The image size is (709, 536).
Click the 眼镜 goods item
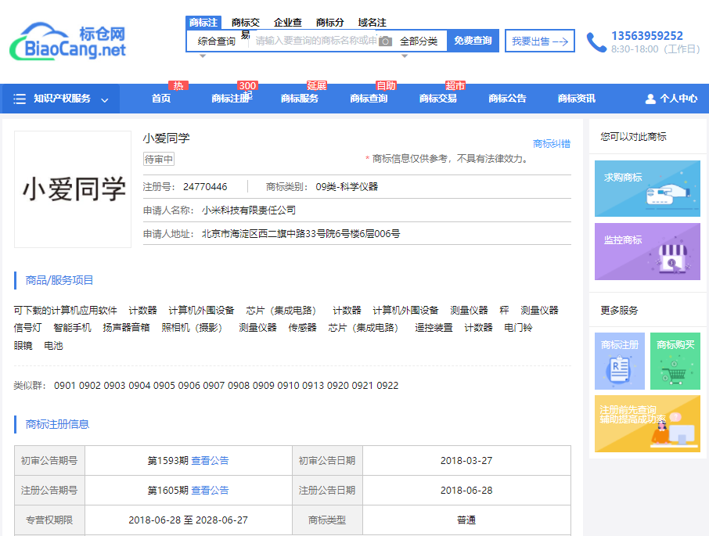point(23,346)
